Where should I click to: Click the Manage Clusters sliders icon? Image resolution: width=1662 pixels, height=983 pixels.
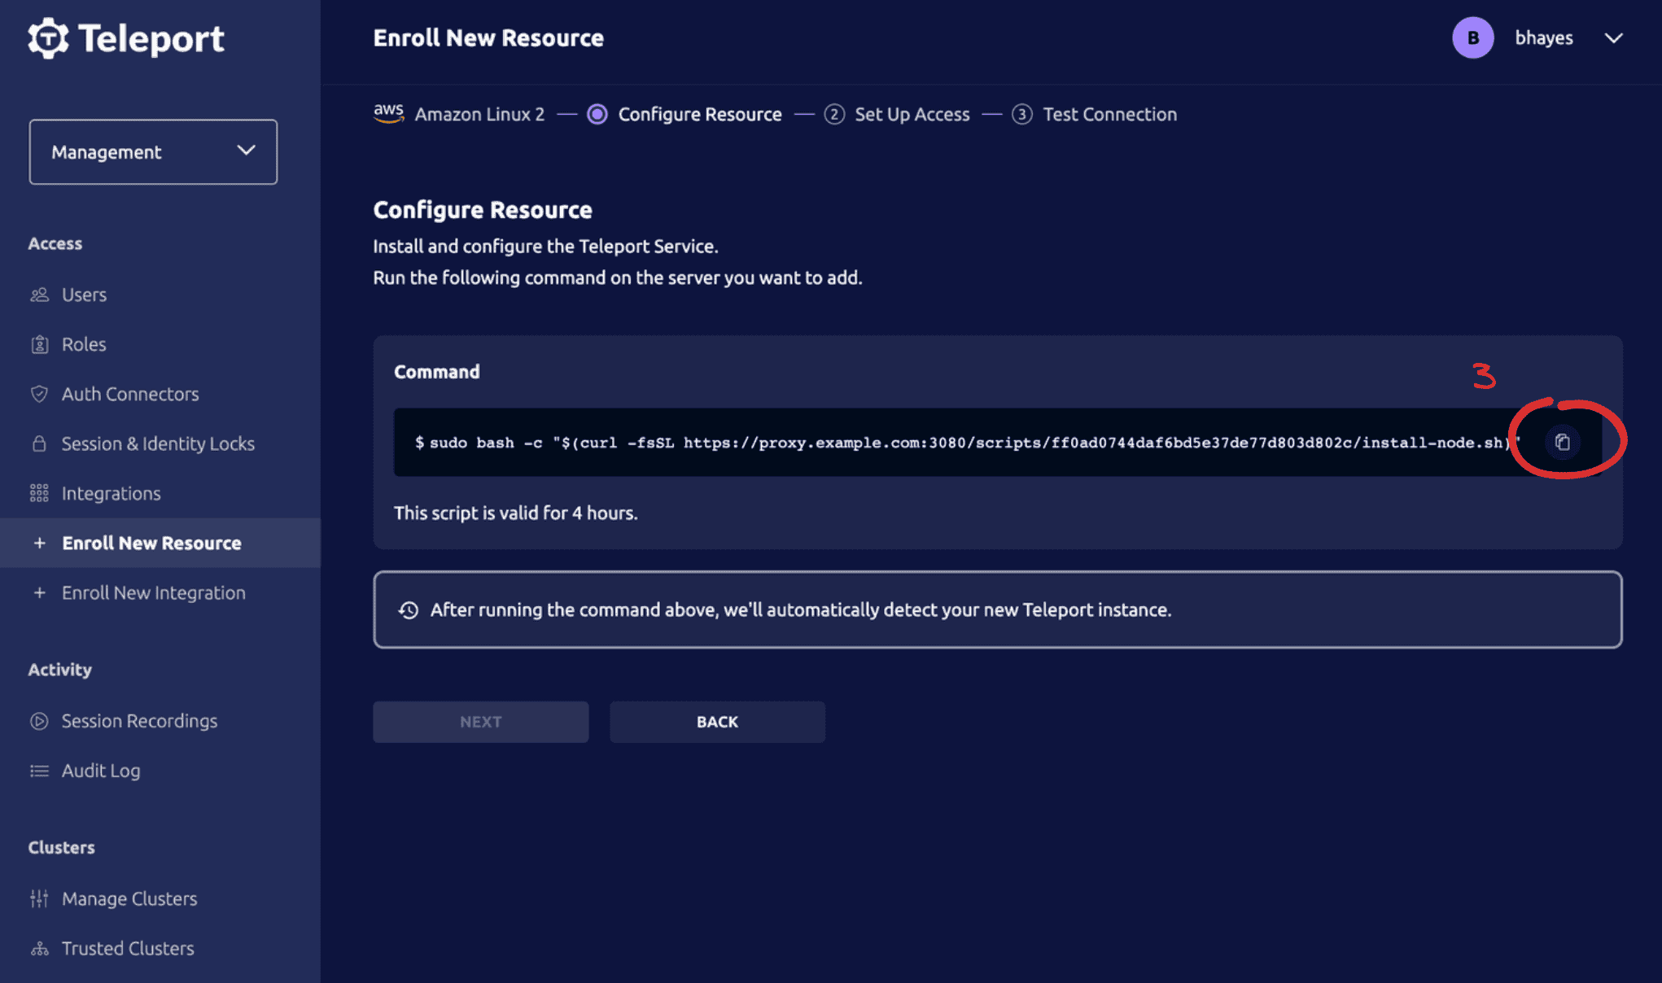click(39, 898)
